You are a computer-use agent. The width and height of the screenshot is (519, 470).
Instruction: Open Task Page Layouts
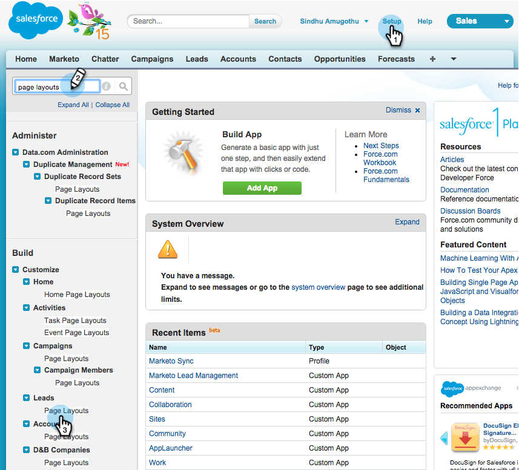click(75, 321)
